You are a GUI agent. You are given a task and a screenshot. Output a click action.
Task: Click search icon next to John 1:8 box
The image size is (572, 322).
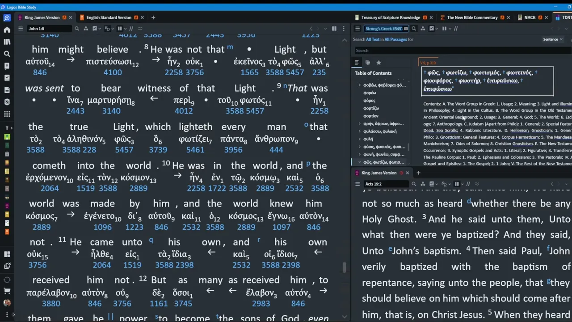[77, 29]
